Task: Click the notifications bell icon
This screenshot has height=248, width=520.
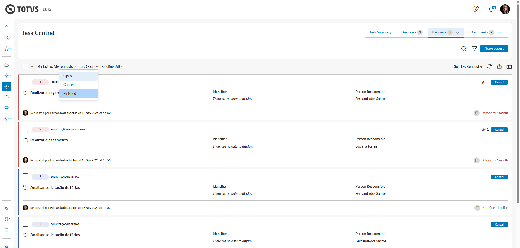Action: tap(491, 9)
